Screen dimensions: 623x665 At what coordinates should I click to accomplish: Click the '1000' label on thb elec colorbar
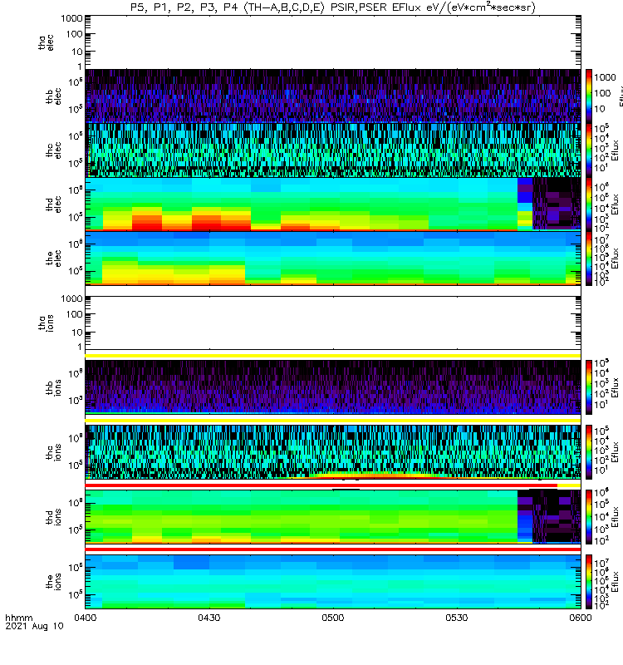(605, 77)
